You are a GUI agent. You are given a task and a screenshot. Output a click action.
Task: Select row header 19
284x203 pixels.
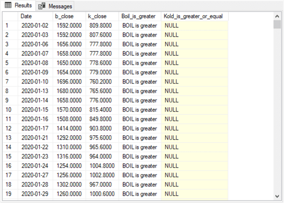[10, 194]
